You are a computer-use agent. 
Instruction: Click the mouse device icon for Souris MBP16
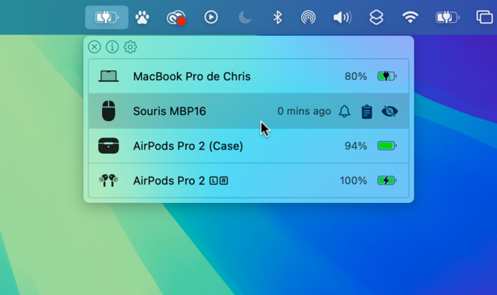tap(108, 111)
